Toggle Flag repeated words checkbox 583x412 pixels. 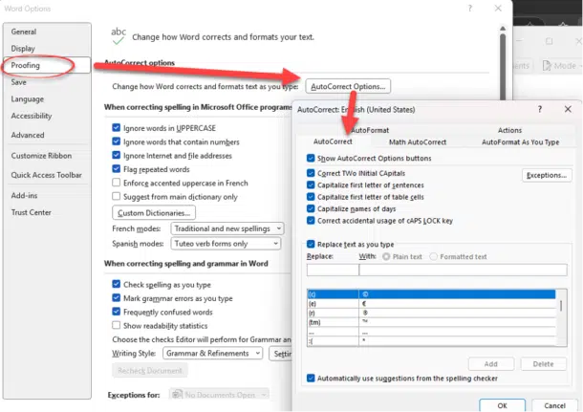point(117,169)
